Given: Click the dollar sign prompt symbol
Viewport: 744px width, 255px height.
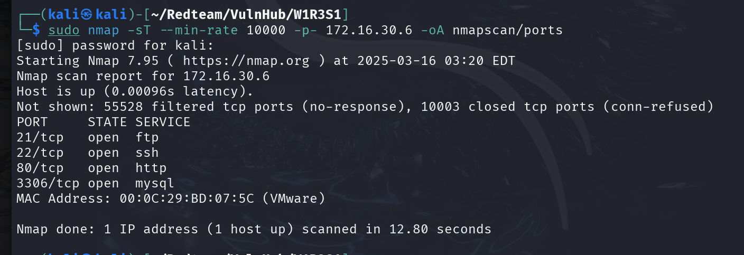Looking at the screenshot, I should tap(36, 30).
